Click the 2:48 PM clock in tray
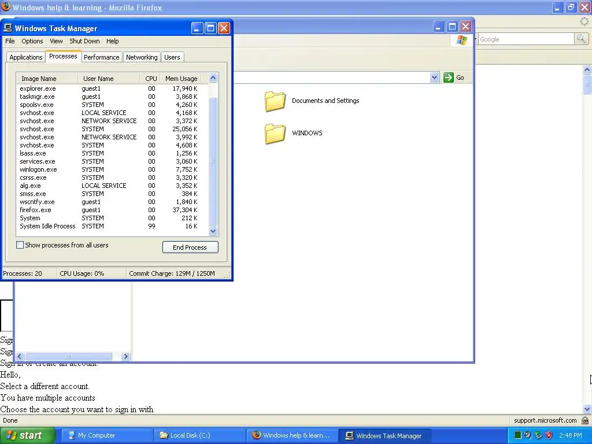The width and height of the screenshot is (592, 444). click(571, 435)
